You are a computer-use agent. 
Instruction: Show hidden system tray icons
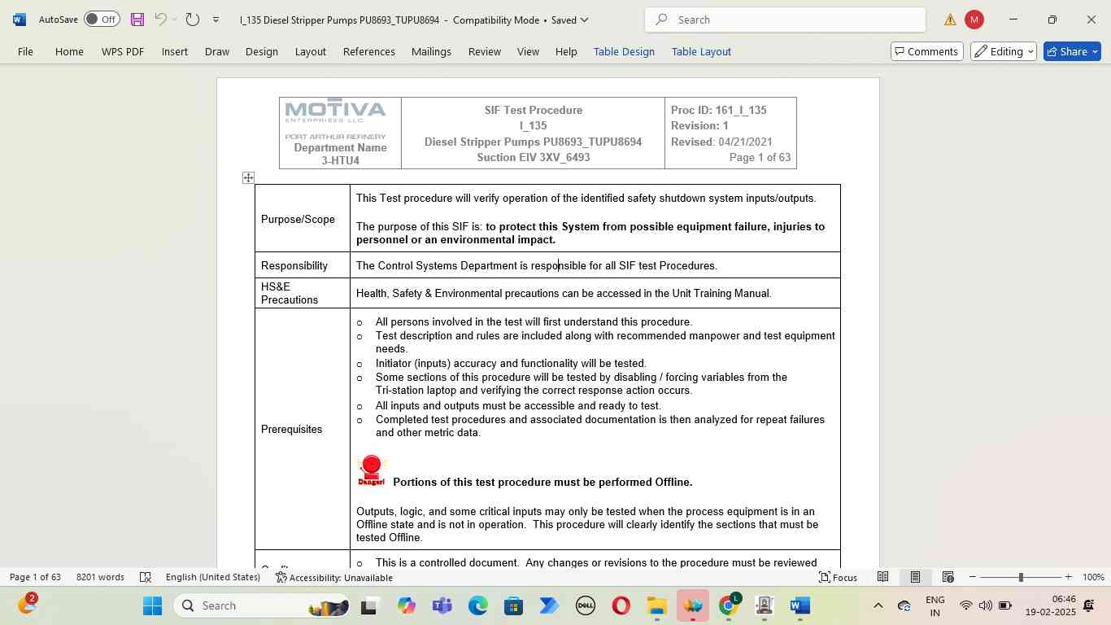[x=878, y=605]
